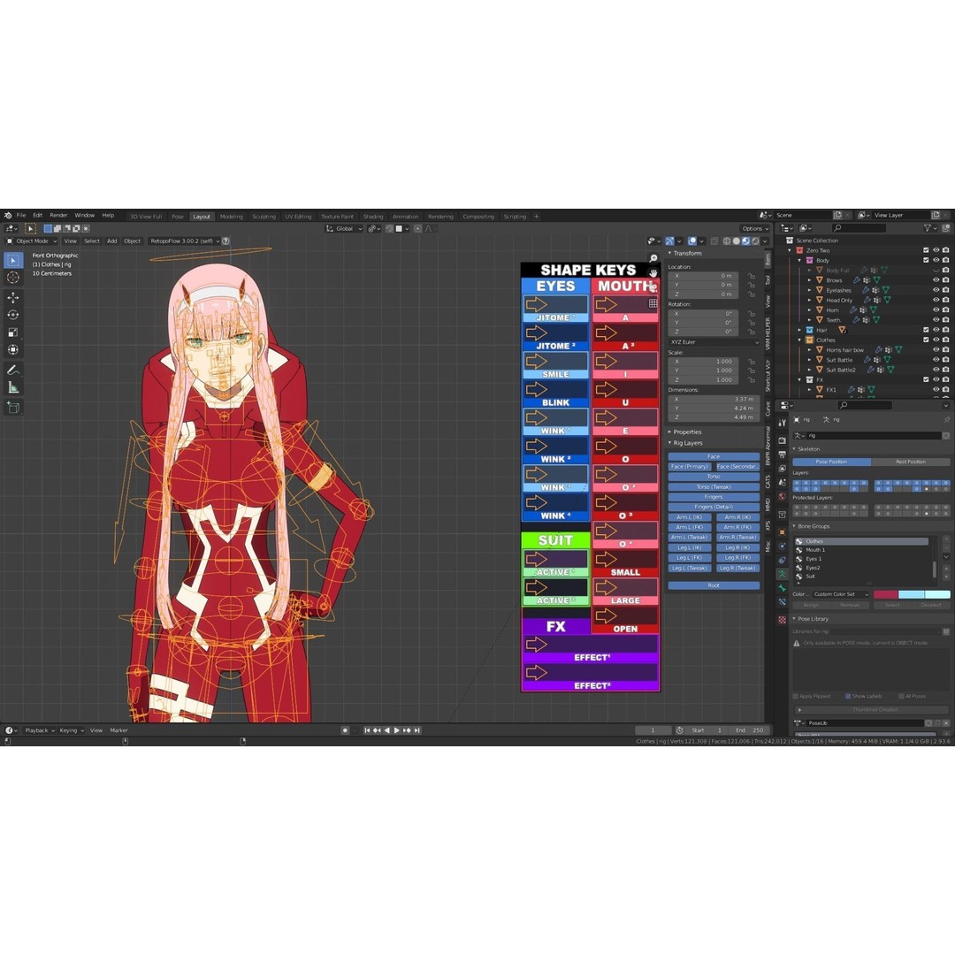Select the Scale tool
955x955 pixels.
[12, 332]
